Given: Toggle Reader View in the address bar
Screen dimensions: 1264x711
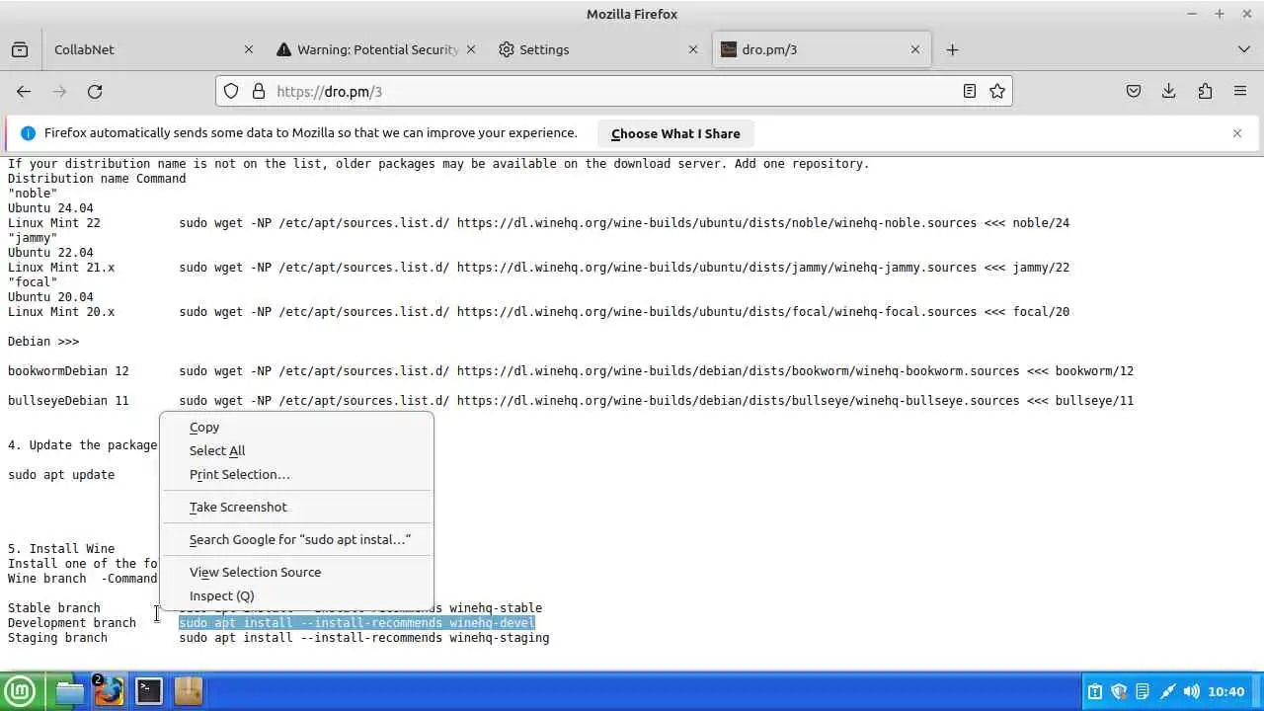Looking at the screenshot, I should point(970,91).
